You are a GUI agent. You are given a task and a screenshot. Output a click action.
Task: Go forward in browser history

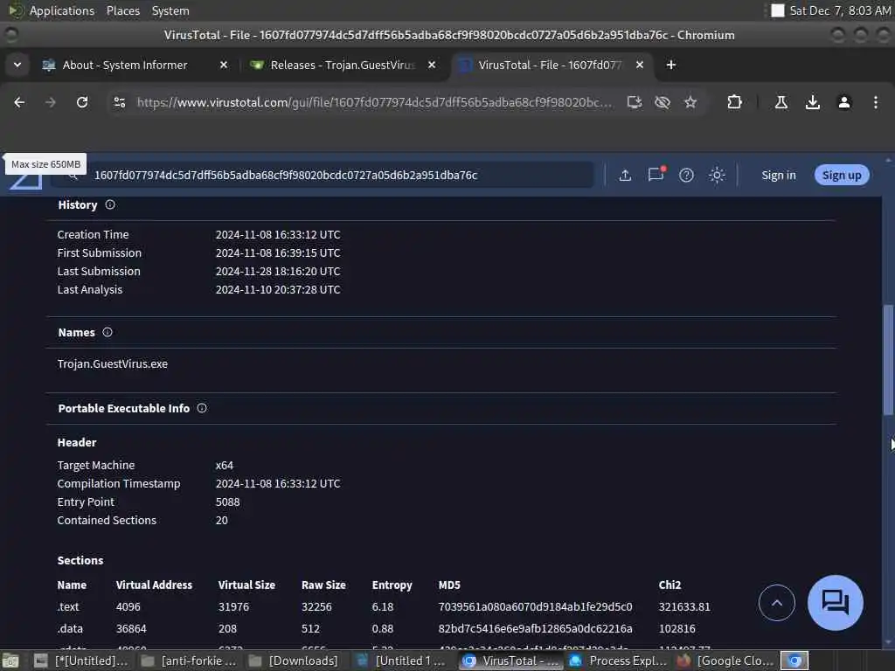tap(50, 102)
